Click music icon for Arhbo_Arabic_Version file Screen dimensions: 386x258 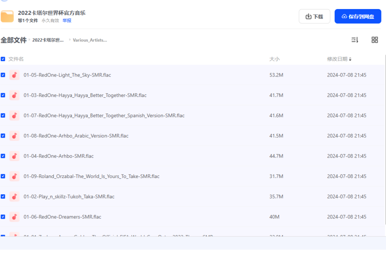pos(14,136)
